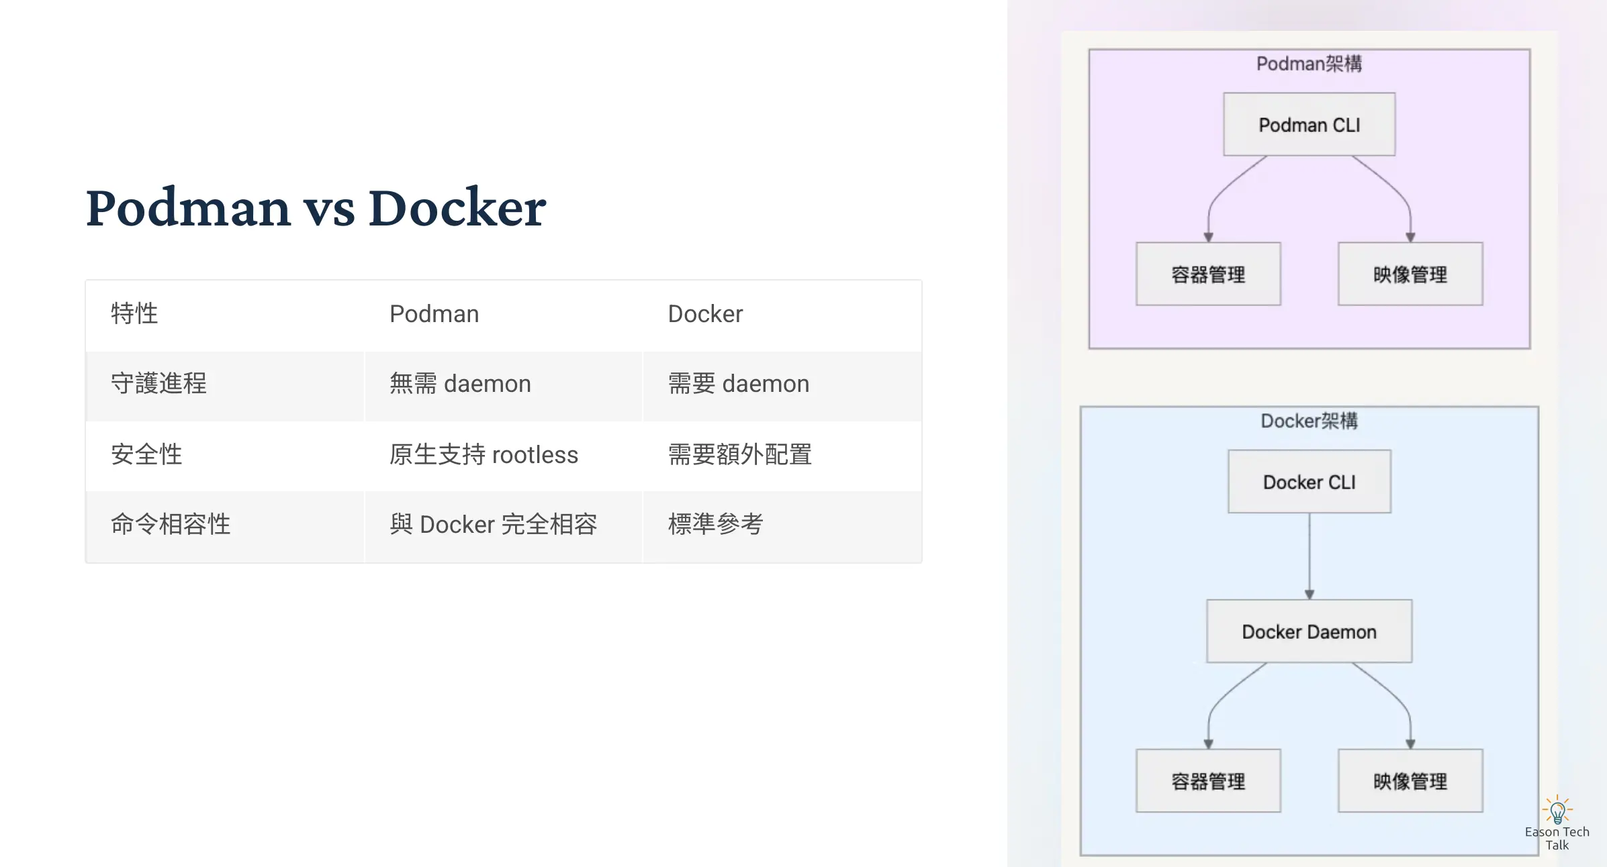Click the Podman架構 panel title
The height and width of the screenshot is (867, 1607).
[x=1308, y=65]
